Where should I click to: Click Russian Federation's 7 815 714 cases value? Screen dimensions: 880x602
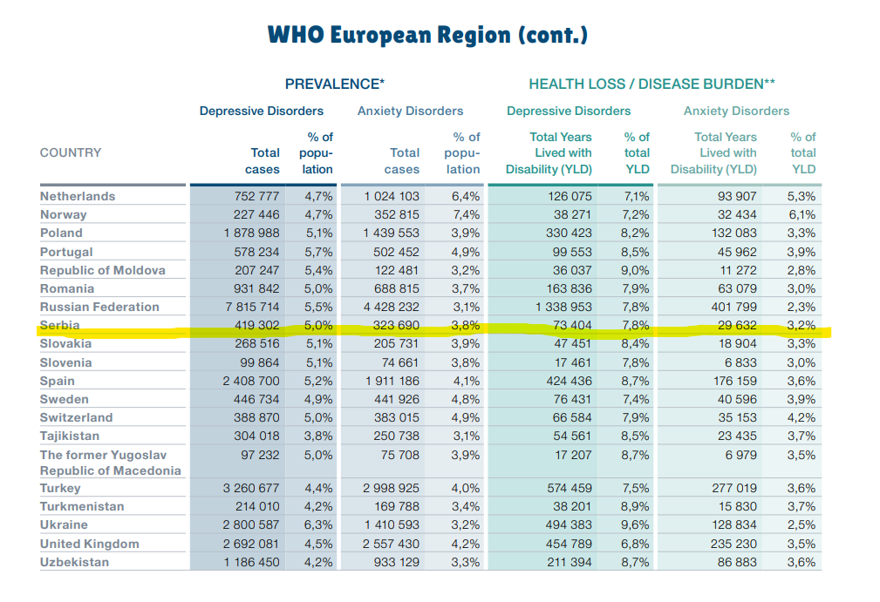(252, 308)
